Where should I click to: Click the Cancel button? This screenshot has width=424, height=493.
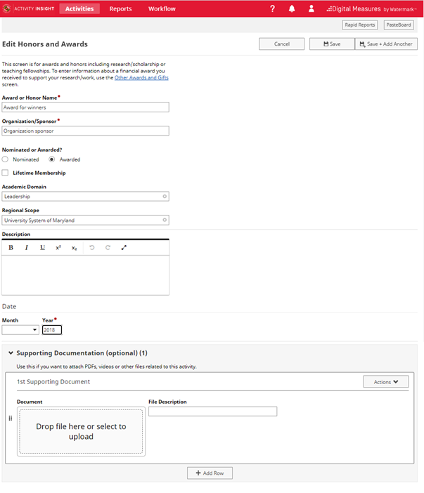point(282,44)
